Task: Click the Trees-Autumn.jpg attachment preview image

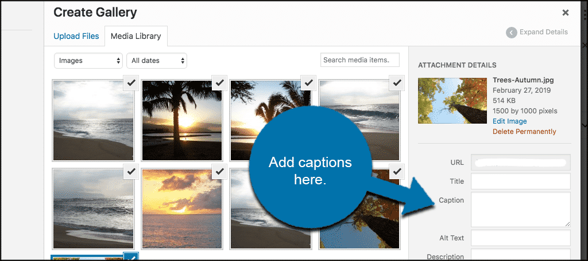Action: pos(452,101)
